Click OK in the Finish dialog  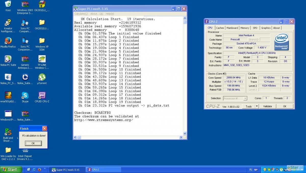click(x=33, y=143)
